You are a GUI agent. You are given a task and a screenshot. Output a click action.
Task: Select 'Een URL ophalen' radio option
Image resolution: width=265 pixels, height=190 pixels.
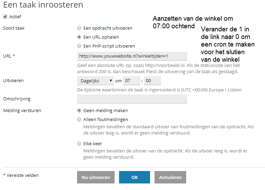coord(79,37)
